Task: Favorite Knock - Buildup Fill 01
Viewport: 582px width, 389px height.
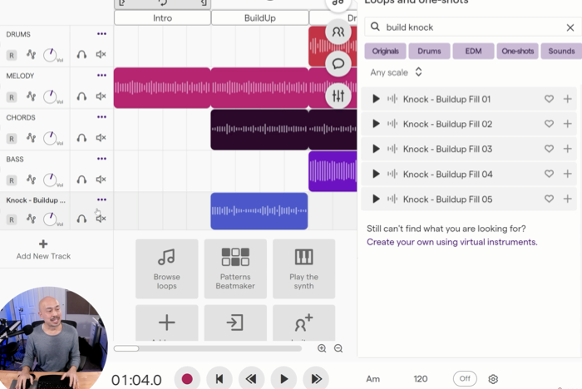Action: (549, 99)
